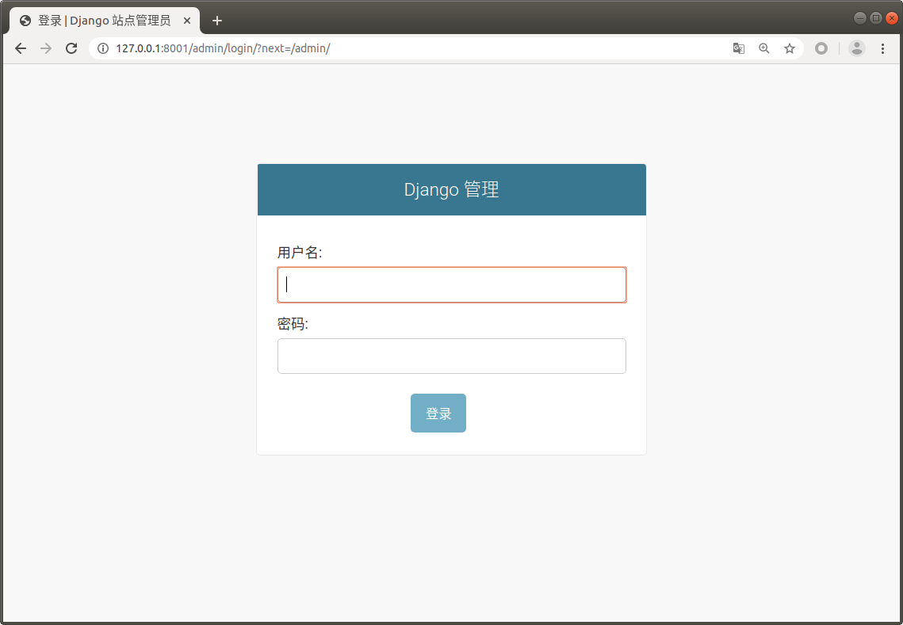This screenshot has width=903, height=625.
Task: Click the Django 管理 header title
Action: pos(451,190)
